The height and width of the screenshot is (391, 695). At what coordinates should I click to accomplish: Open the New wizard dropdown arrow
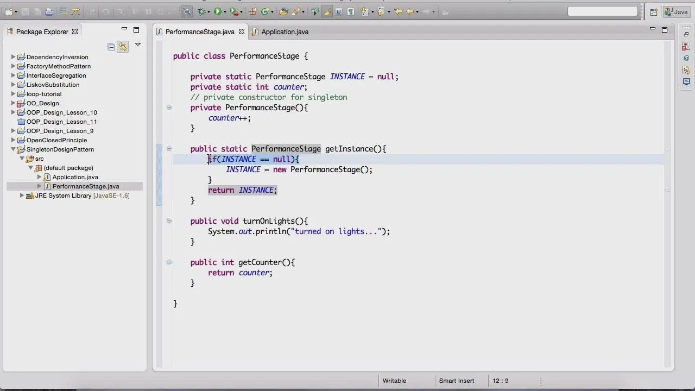pyautogui.click(x=16, y=11)
